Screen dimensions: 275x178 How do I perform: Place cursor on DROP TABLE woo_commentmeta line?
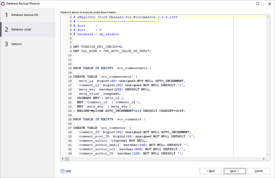(x=112, y=68)
